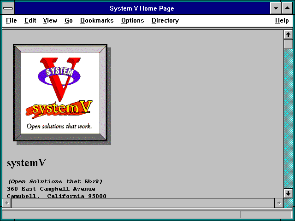295x221 pixels.
Task: Open the Options menu
Action: coord(133,20)
